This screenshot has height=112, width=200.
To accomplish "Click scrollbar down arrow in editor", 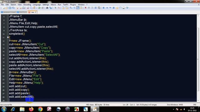I will click(x=198, y=100).
